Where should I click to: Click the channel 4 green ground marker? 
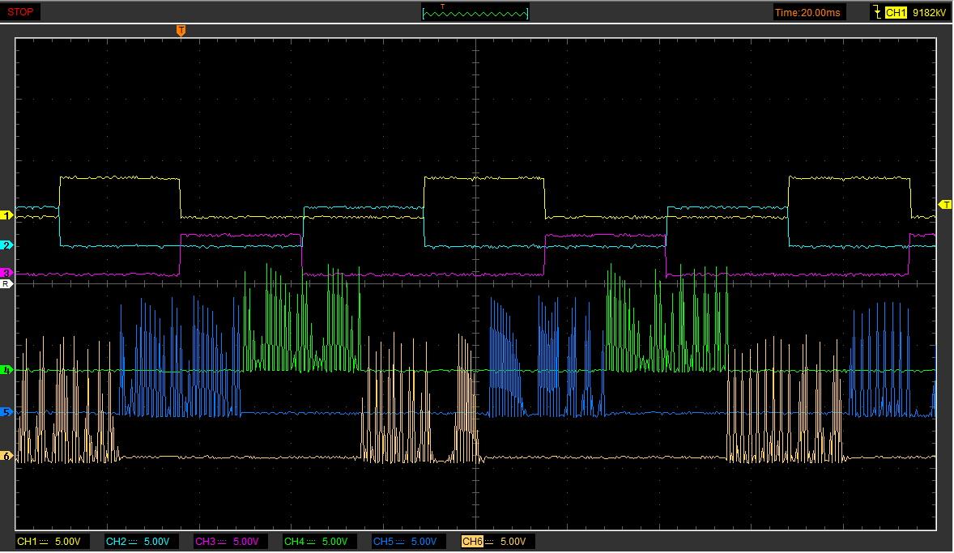pyautogui.click(x=7, y=370)
